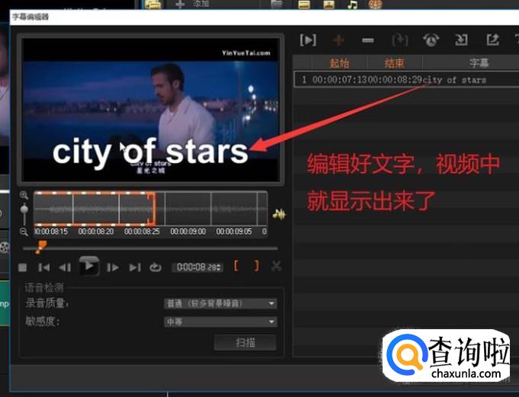The width and height of the screenshot is (519, 397).
Task: Toggle repeat playback
Action: pos(155,267)
